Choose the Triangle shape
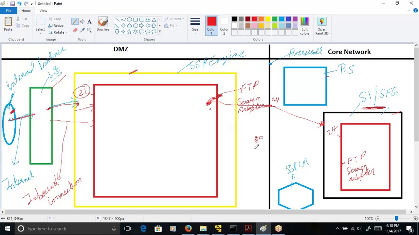Viewport: 419px width, 235px height. click(x=154, y=20)
